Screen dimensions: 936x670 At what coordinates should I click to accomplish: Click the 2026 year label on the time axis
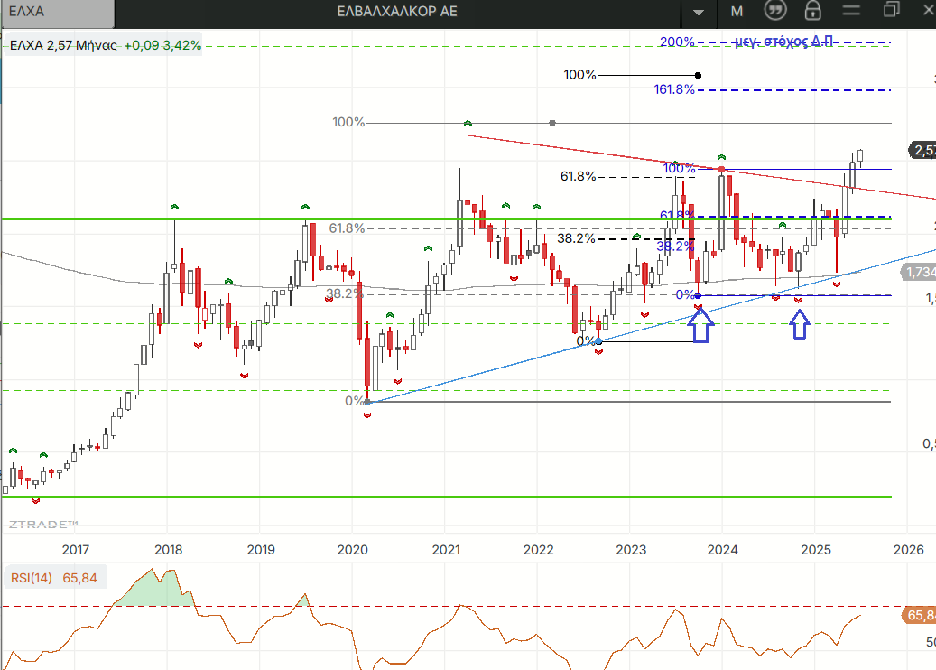point(909,549)
